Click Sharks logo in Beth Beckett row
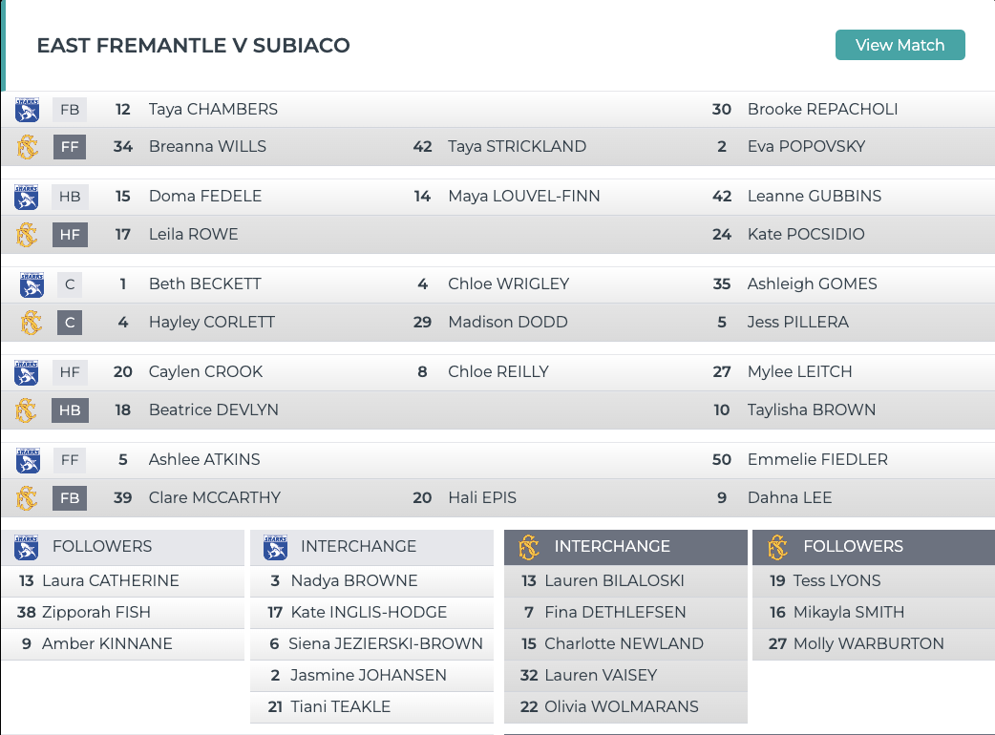 click(31, 284)
